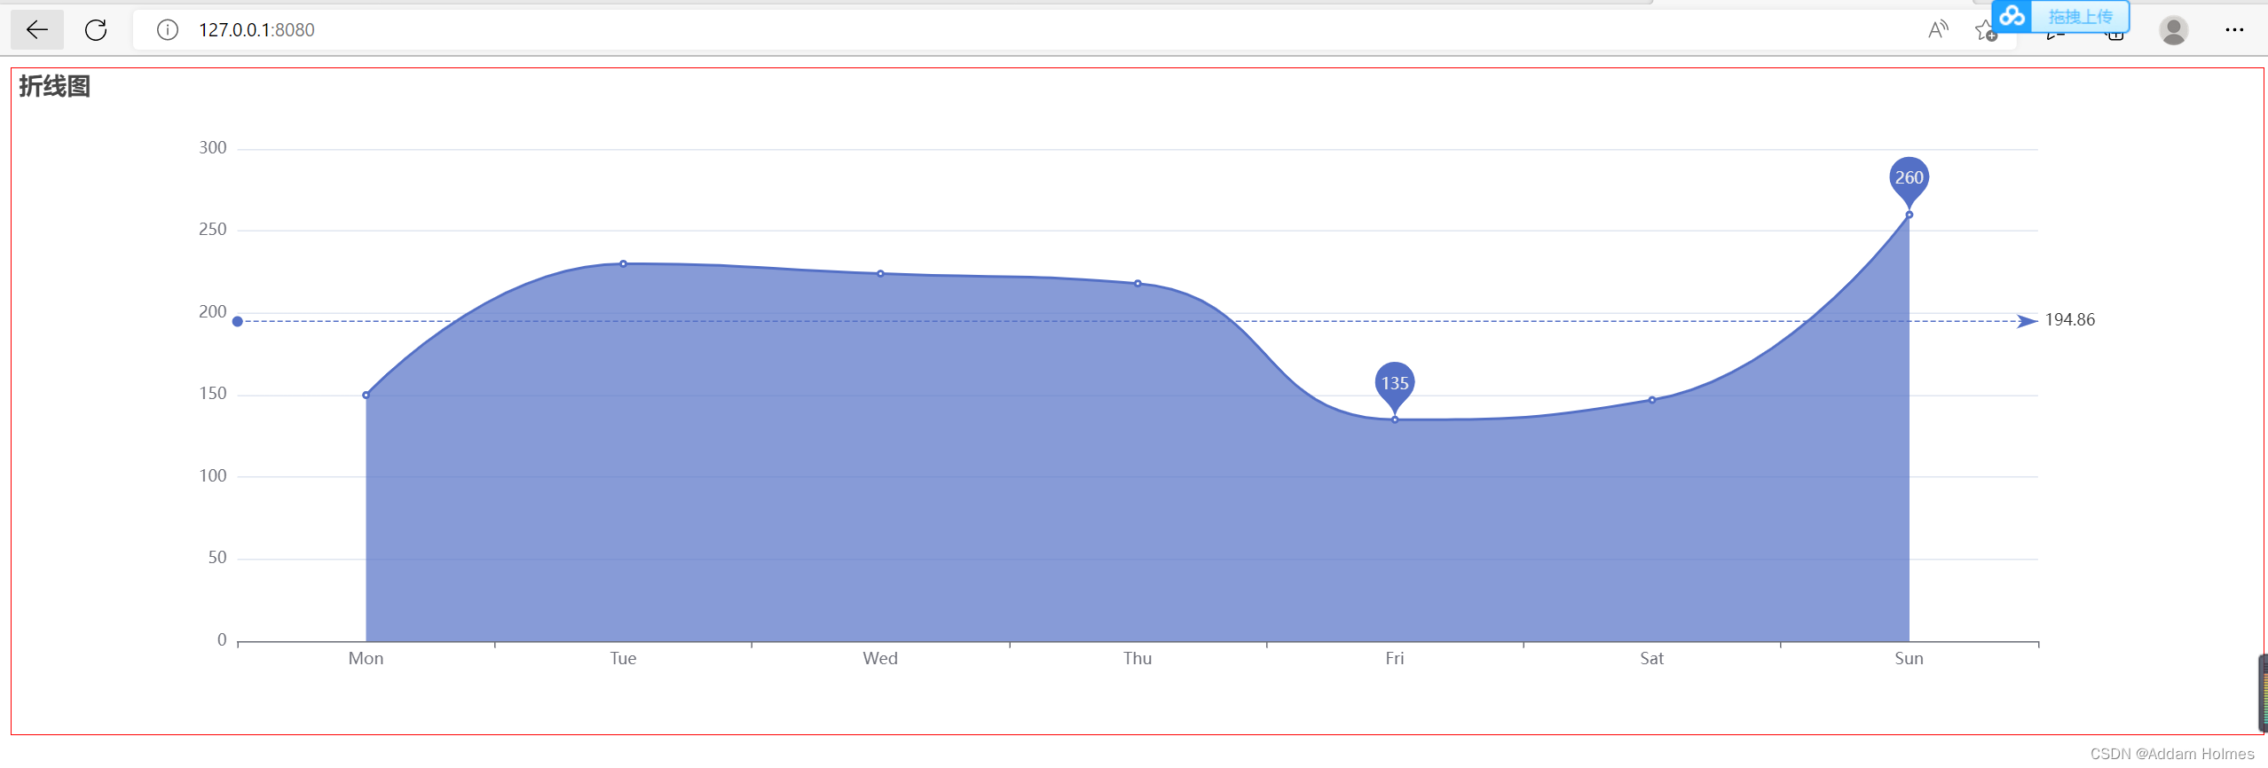Screen dimensions: 2268x768
Task: Click the 150 y-axis label
Action: pyautogui.click(x=213, y=394)
